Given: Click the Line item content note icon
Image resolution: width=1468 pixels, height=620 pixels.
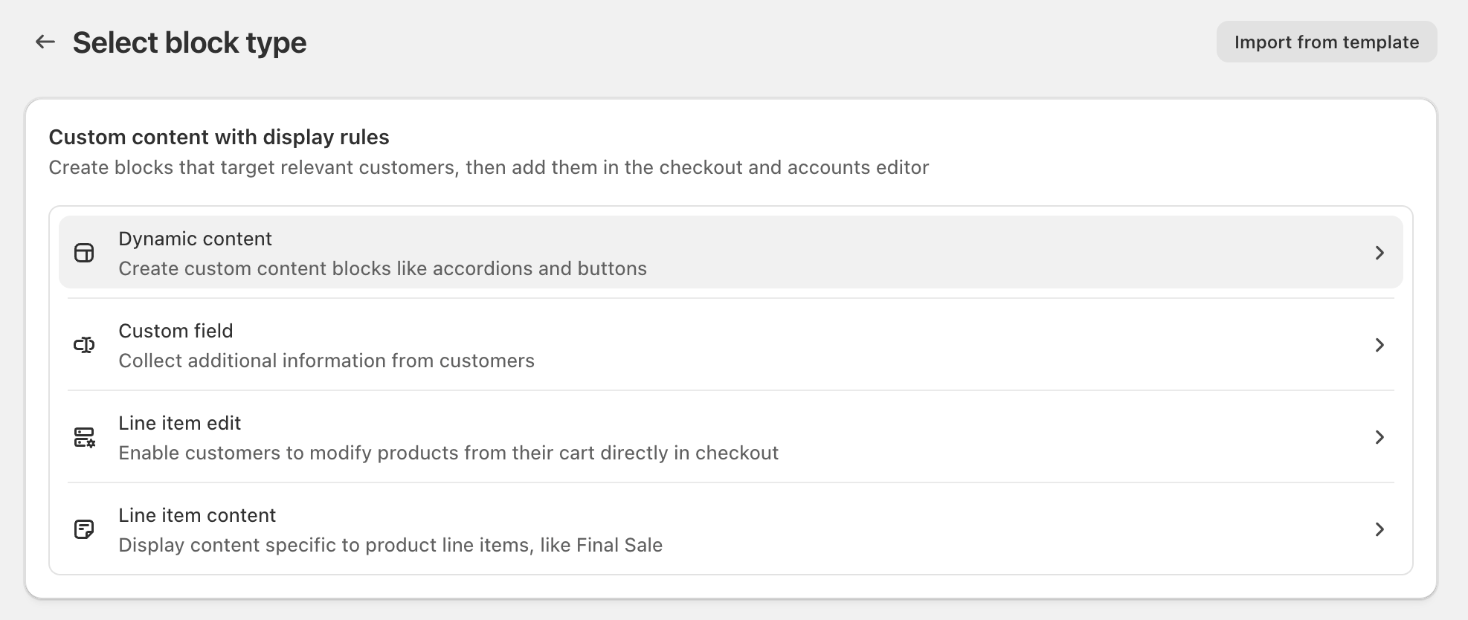Looking at the screenshot, I should 84,529.
